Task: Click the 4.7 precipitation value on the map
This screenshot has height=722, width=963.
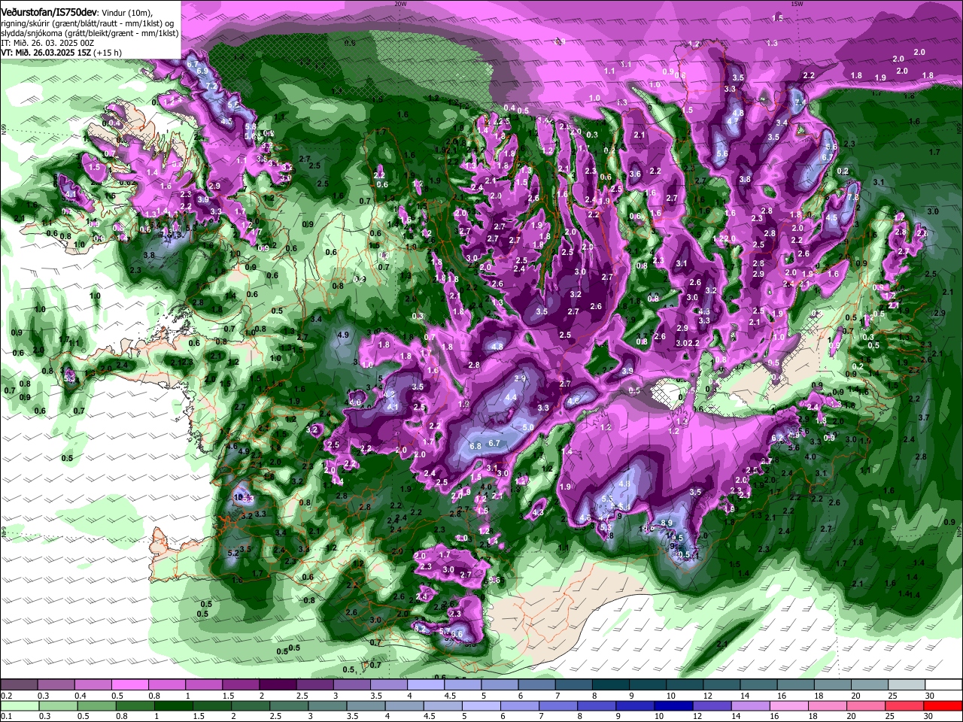Action: click(734, 120)
